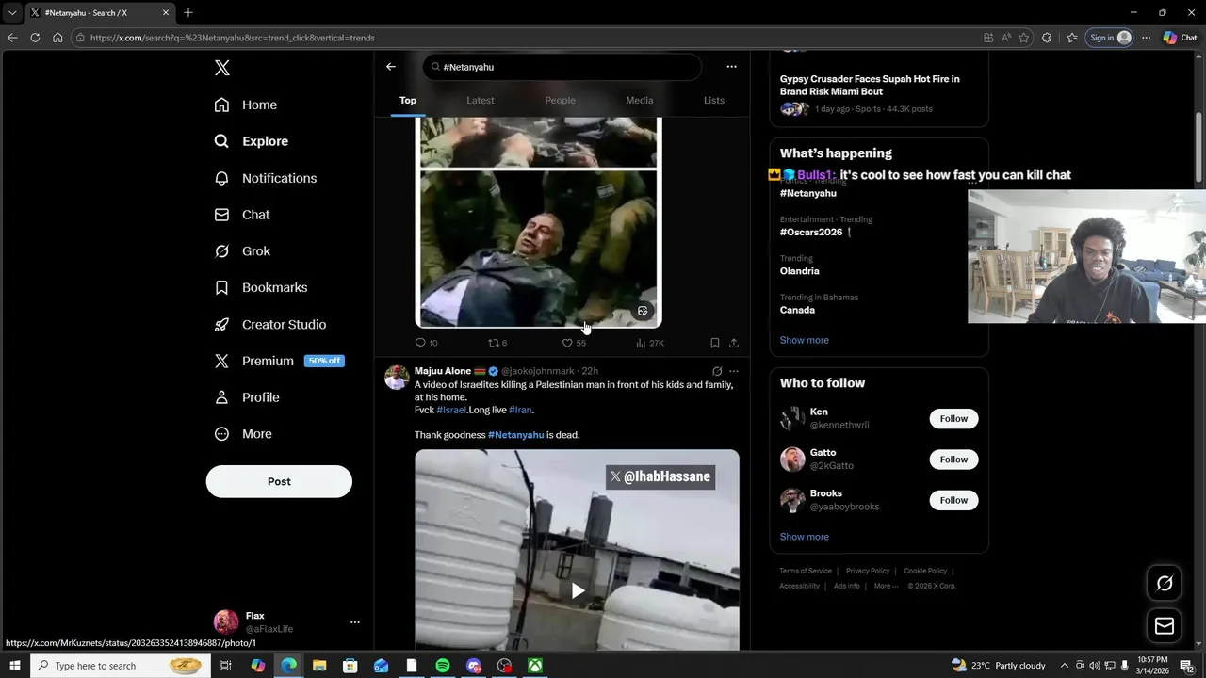Open @jaokojohnmark handle link
The height and width of the screenshot is (678, 1206).
click(x=537, y=371)
